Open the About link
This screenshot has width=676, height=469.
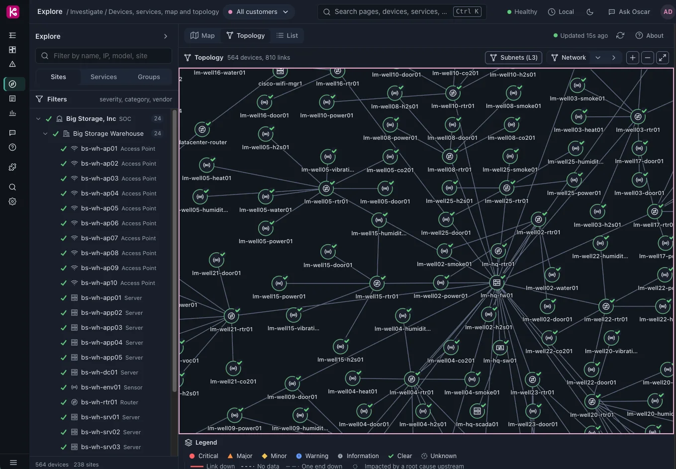[650, 36]
